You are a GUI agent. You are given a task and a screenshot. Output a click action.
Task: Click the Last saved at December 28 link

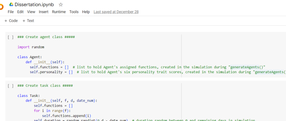[x=116, y=12]
